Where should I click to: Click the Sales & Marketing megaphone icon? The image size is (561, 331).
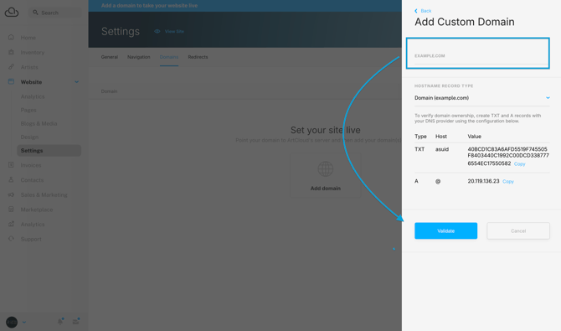point(11,194)
